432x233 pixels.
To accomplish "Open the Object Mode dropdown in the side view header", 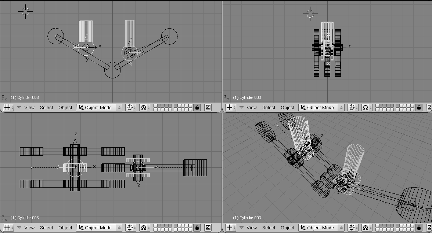I will [x=321, y=107].
